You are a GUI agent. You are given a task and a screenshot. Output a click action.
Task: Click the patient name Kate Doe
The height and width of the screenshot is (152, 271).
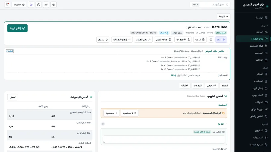pyautogui.click(x=220, y=27)
